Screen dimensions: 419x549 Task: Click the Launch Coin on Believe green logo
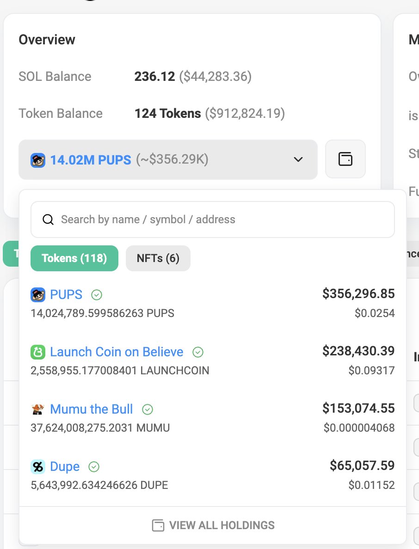pos(38,352)
